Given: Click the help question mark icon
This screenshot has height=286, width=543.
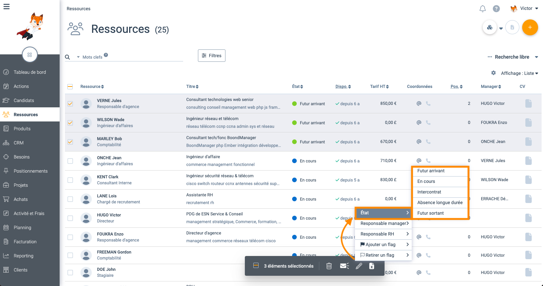Looking at the screenshot, I should (x=496, y=9).
